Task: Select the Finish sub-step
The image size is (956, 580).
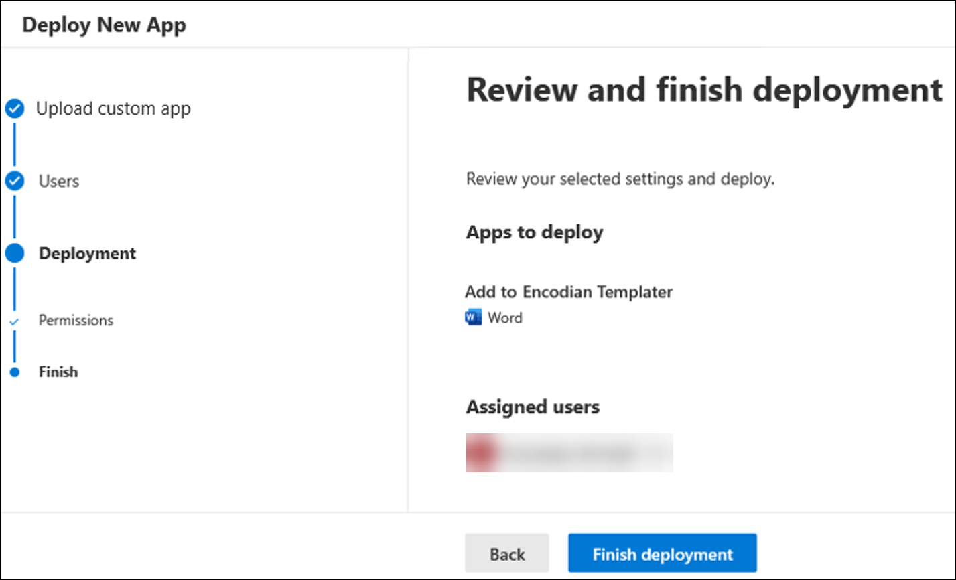Action: tap(58, 372)
